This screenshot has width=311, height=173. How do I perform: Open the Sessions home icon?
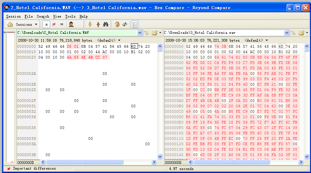(10, 24)
